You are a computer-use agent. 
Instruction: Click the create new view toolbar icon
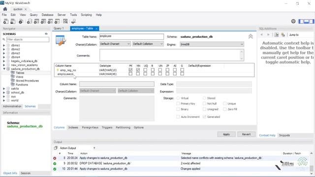click(43, 21)
